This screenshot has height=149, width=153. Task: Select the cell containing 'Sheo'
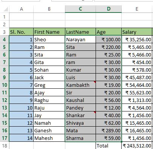pyautogui.click(x=49, y=39)
